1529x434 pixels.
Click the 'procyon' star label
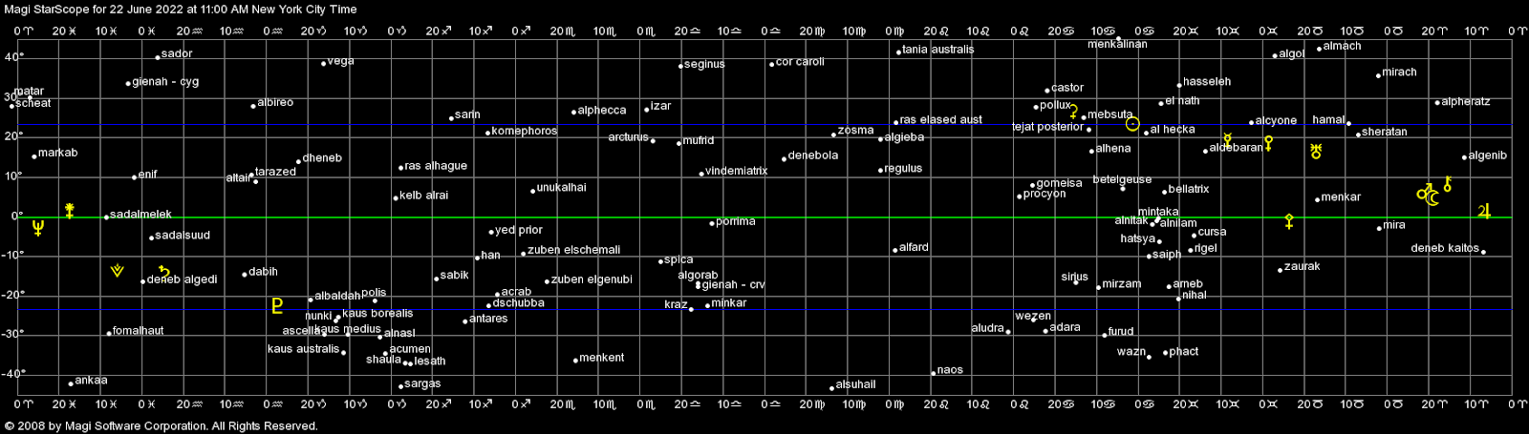(x=1044, y=194)
